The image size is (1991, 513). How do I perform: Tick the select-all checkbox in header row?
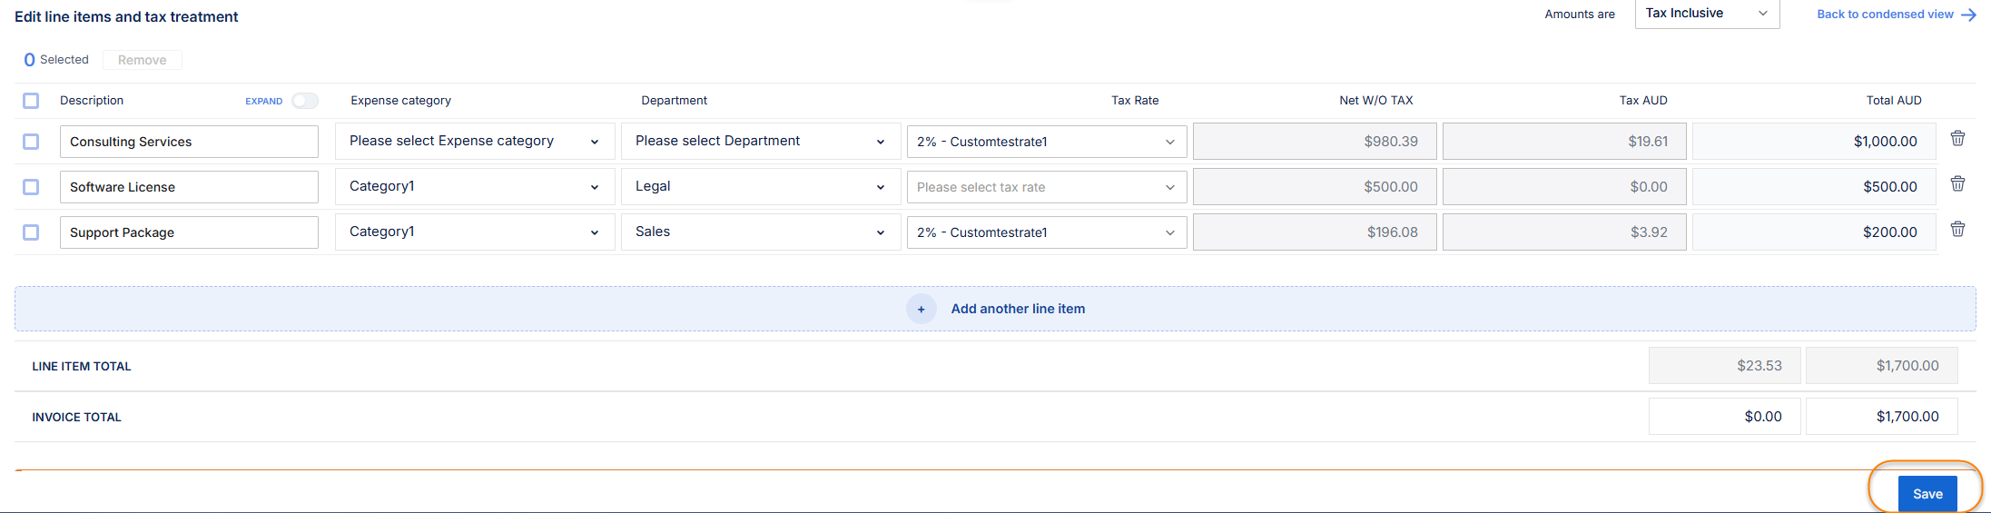click(x=31, y=101)
